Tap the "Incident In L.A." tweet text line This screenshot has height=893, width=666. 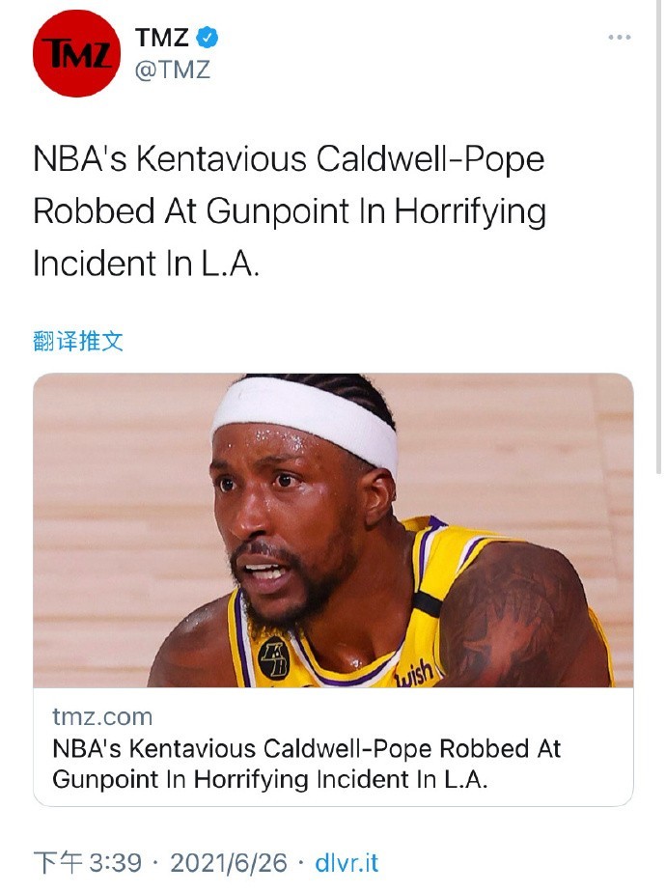point(147,264)
